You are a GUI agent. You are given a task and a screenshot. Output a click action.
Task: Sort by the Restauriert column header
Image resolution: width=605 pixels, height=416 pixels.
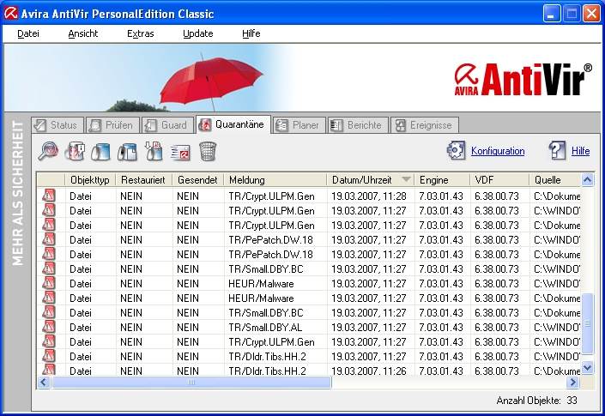(143, 180)
